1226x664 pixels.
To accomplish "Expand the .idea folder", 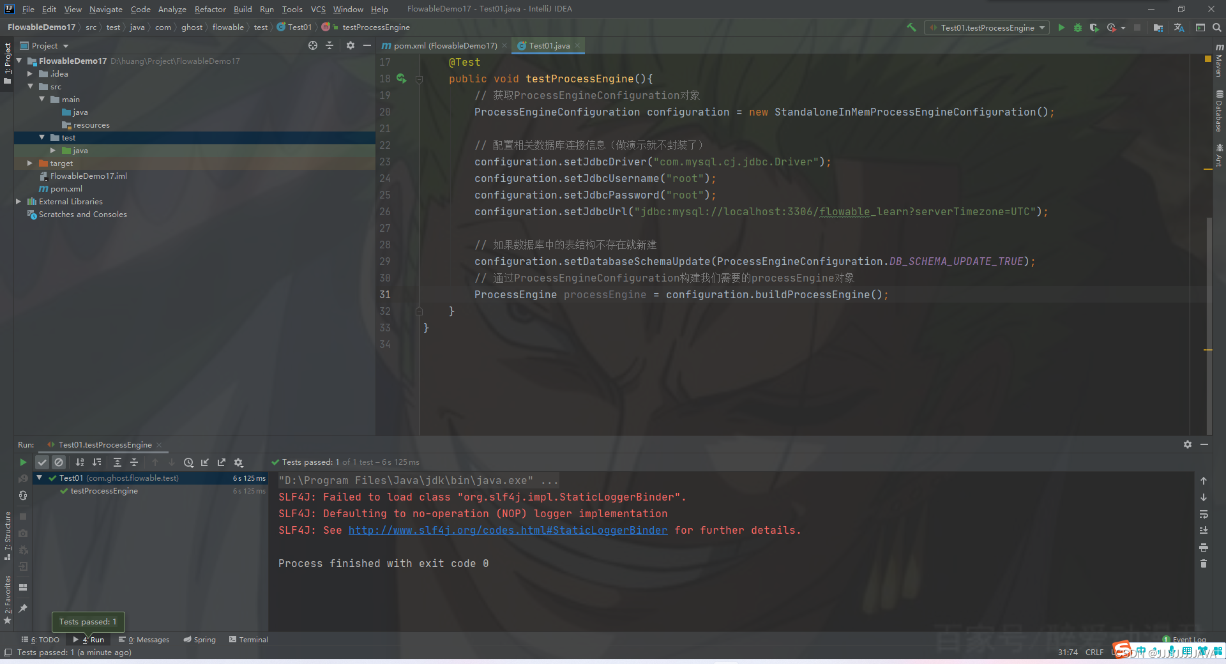I will point(30,73).
